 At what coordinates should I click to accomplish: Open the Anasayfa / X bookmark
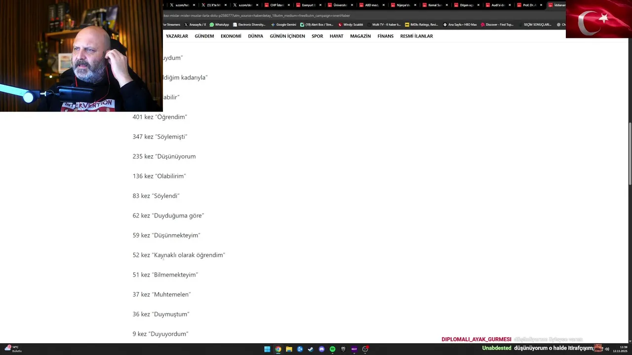click(x=195, y=25)
